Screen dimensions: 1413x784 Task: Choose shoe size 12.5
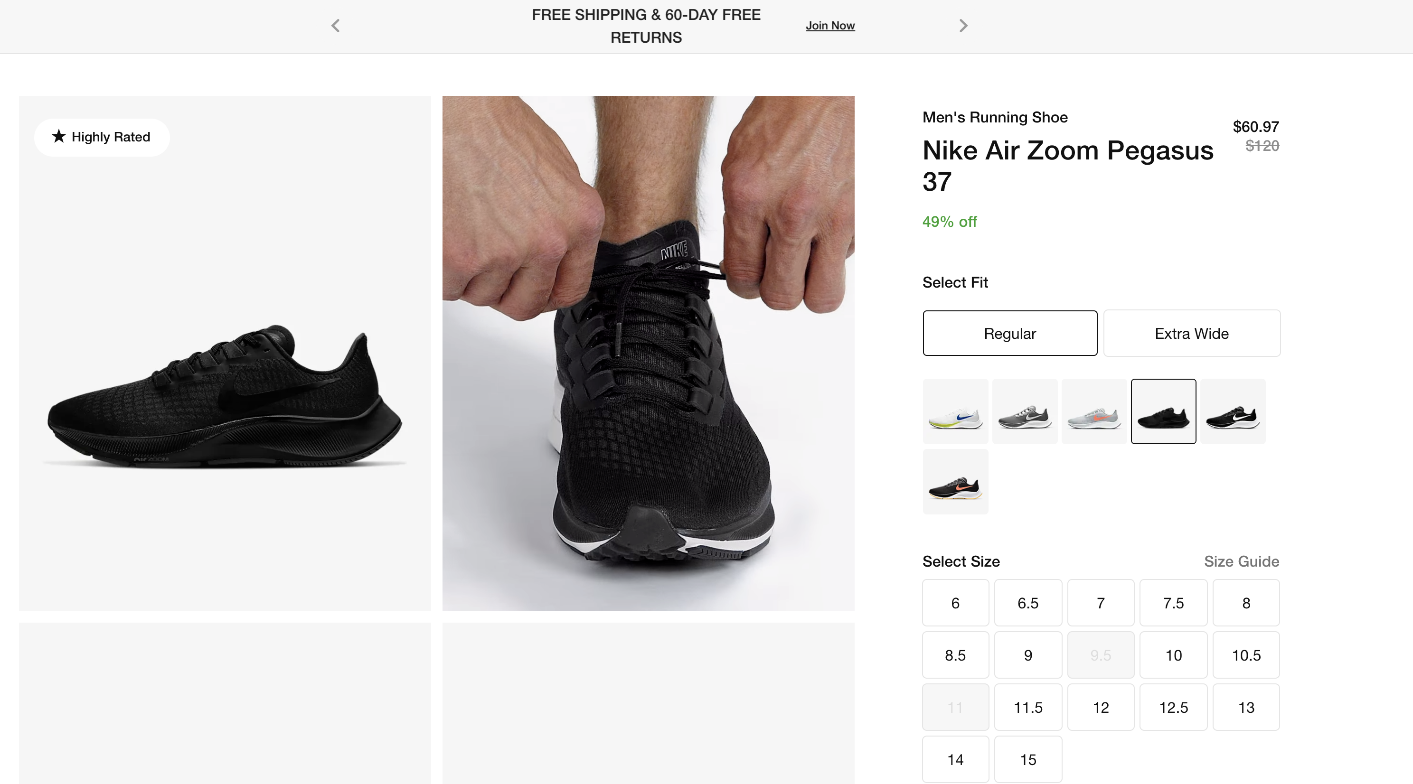[x=1173, y=707]
